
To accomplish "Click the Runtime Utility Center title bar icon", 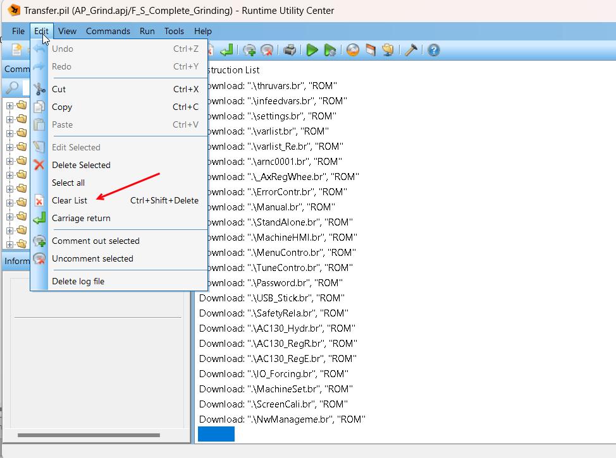I will pos(14,10).
